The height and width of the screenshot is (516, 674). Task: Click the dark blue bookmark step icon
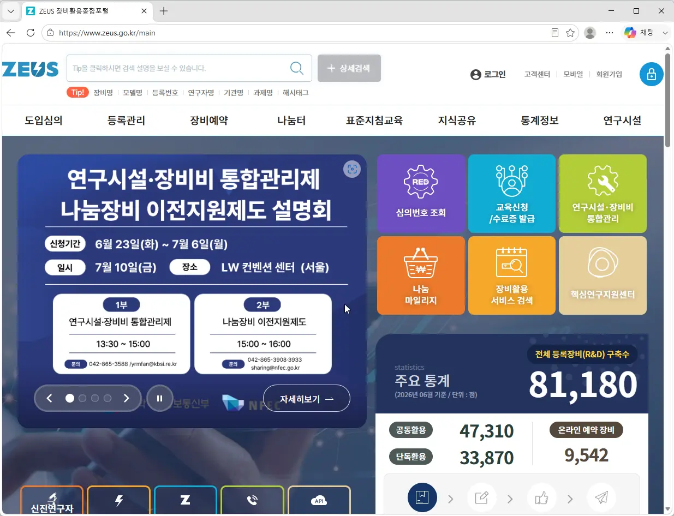422,497
